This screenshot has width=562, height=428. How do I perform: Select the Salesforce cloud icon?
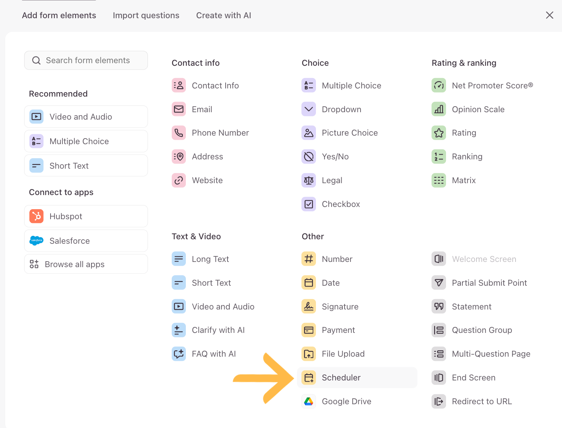(36, 241)
